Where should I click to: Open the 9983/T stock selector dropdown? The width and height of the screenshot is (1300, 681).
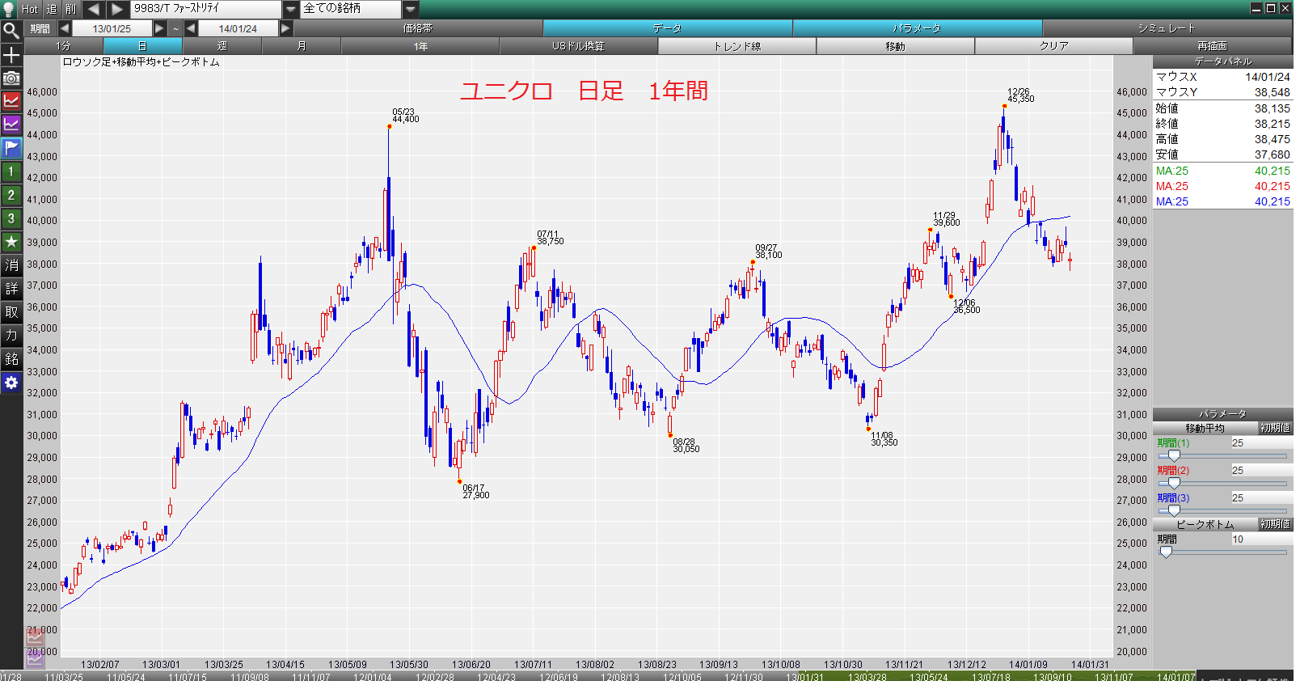coord(291,9)
